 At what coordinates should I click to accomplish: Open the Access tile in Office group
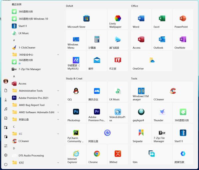click(x=141, y=40)
